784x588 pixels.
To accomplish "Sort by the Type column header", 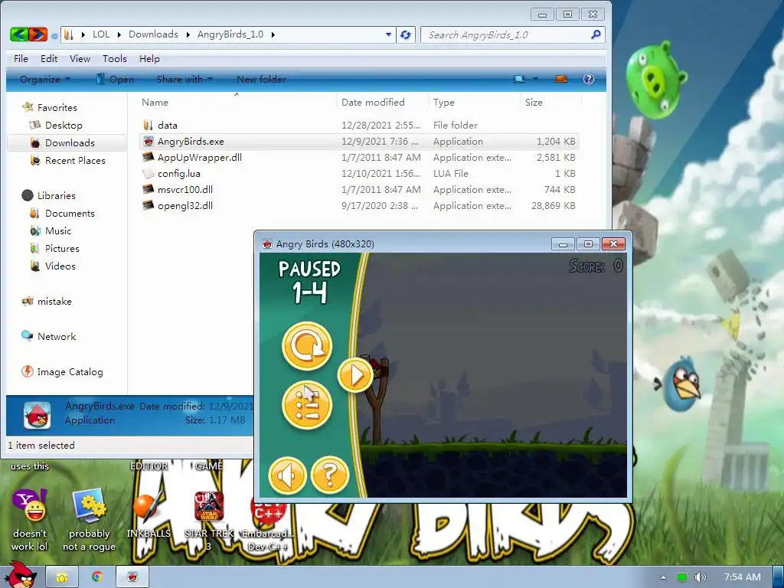I will [x=474, y=102].
